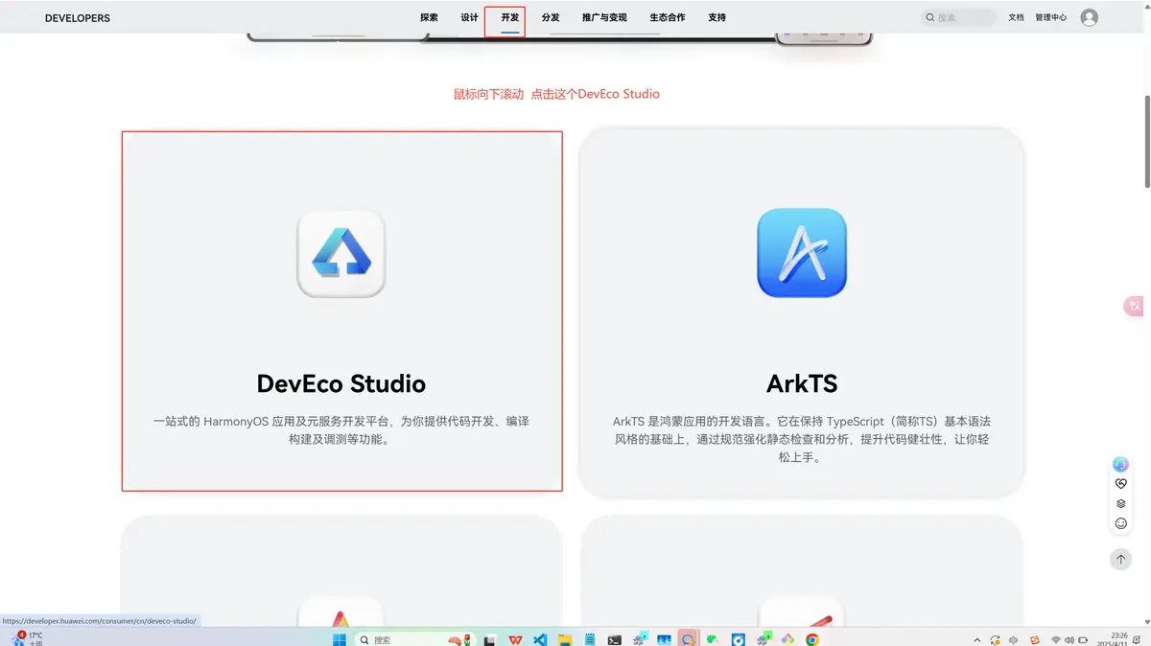Click the back-to-top arrow button

[1120, 559]
